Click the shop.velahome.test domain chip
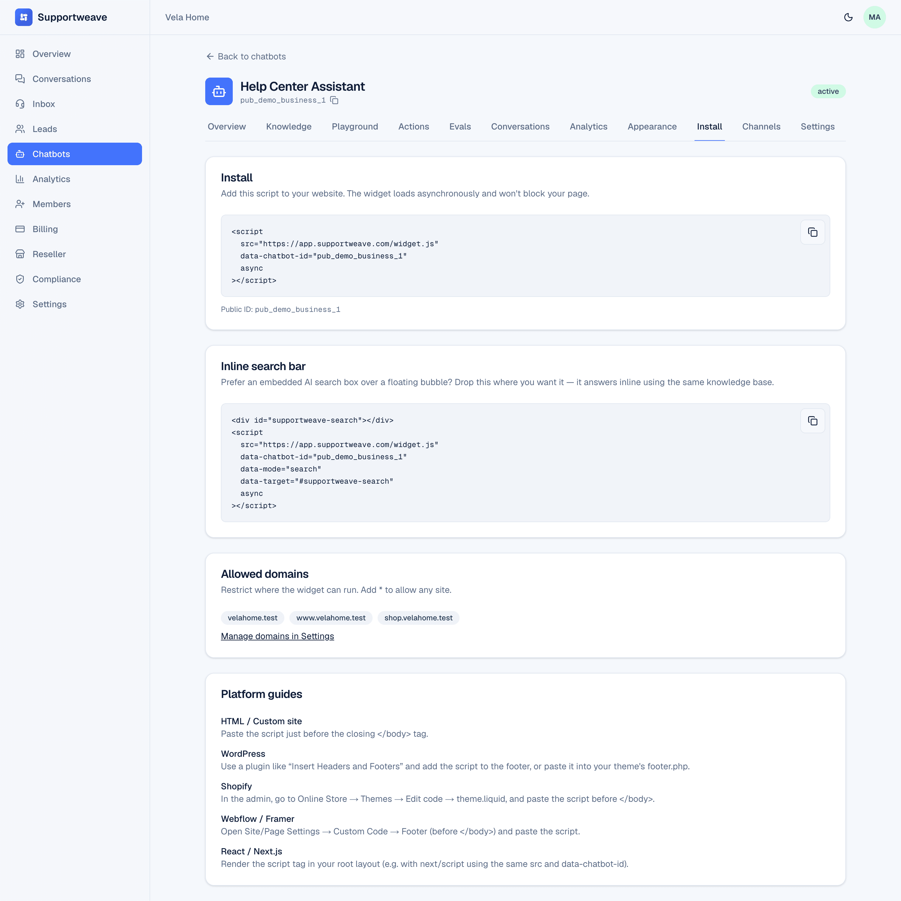The image size is (901, 901). point(418,618)
